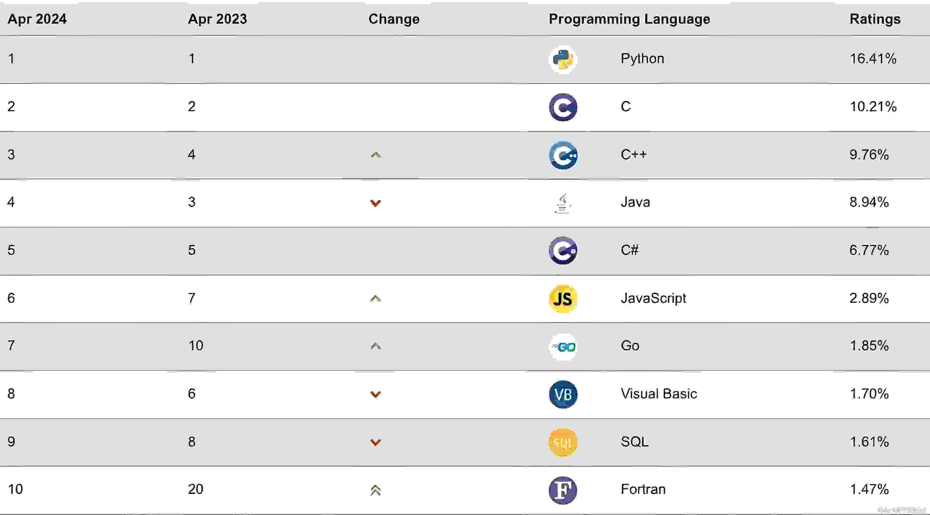This screenshot has height=515, width=930.
Task: Click the Go gopher logo icon
Action: [563, 347]
